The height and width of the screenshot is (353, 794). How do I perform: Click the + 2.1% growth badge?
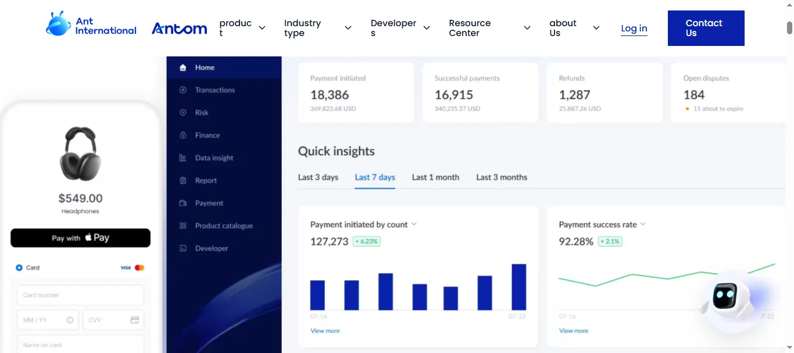click(x=610, y=241)
